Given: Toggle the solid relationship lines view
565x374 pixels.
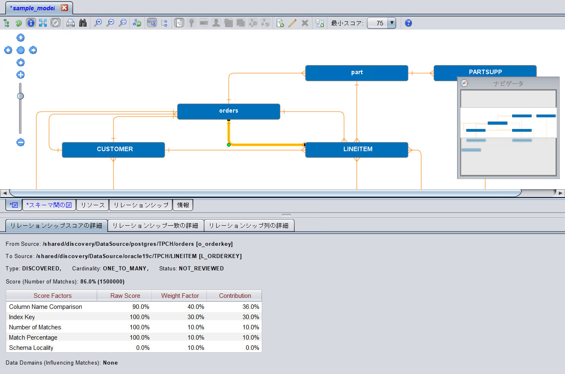Looking at the screenshot, I should click(x=152, y=23).
